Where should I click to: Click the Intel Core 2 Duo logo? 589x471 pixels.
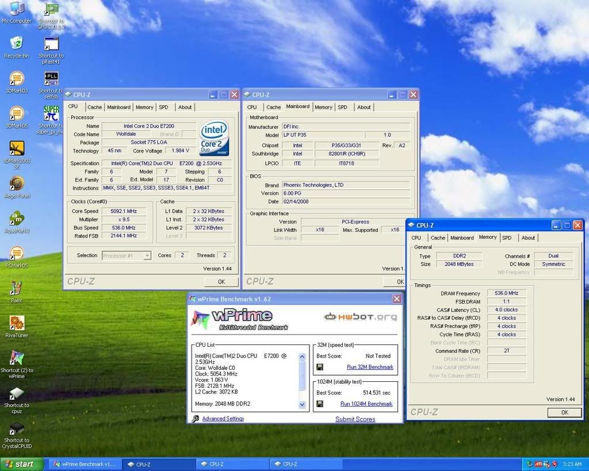(214, 138)
